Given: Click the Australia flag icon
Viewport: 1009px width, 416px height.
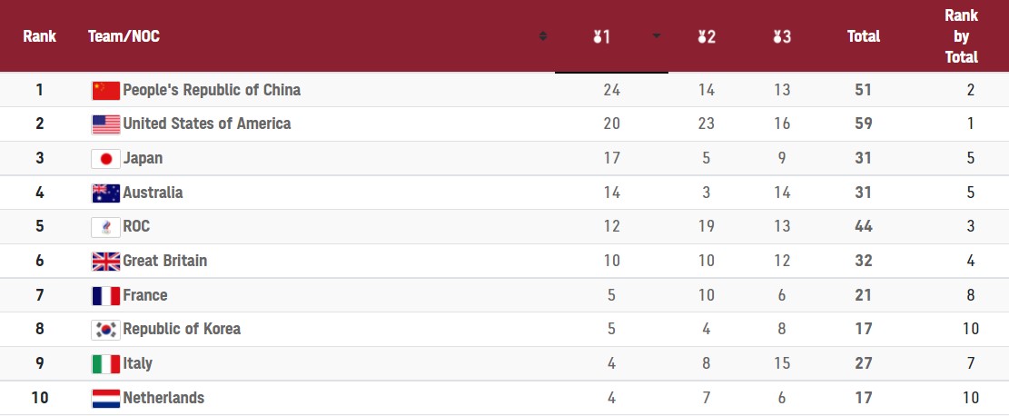Looking at the screenshot, I should point(106,193).
